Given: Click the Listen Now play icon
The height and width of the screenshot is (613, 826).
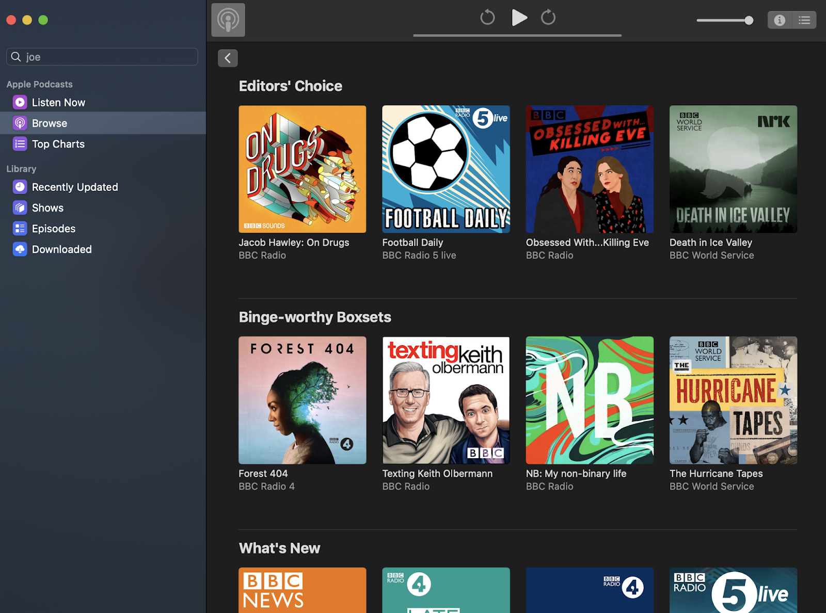Looking at the screenshot, I should tap(20, 102).
